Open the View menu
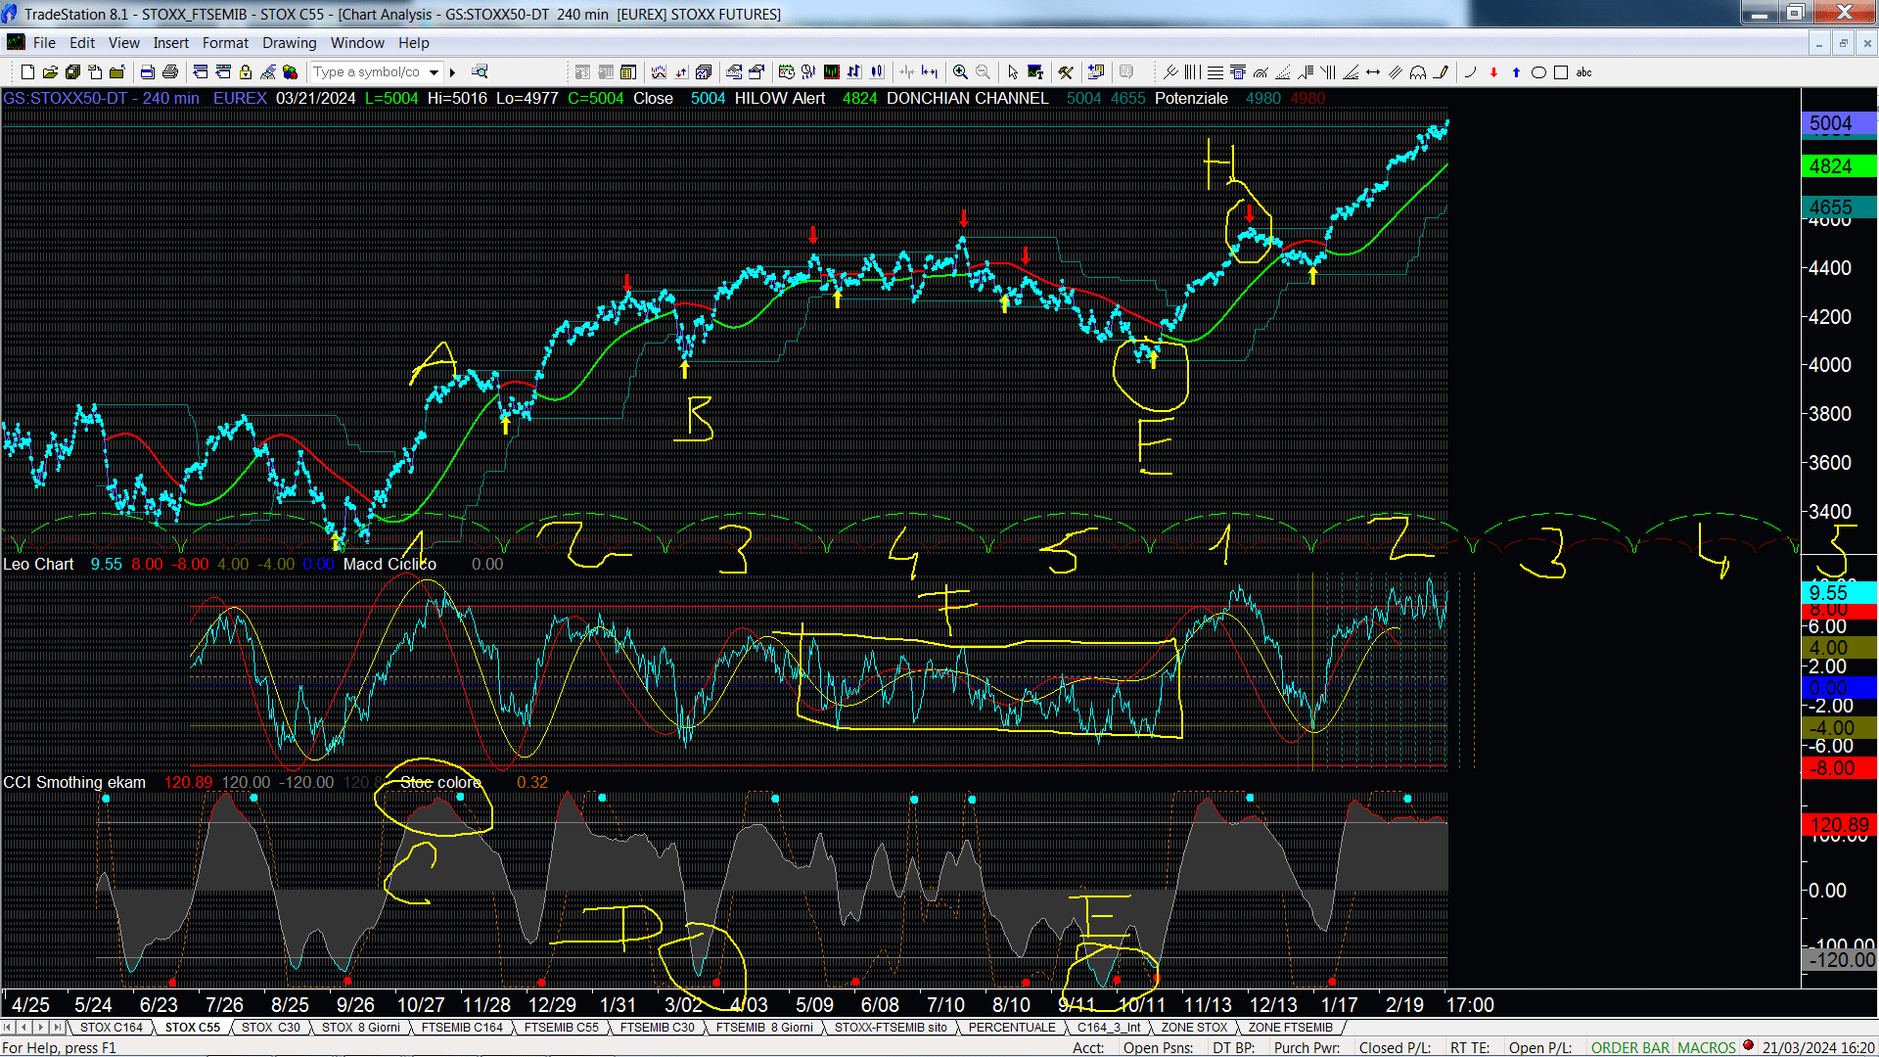Screen dimensions: 1879x1057 pyautogui.click(x=124, y=43)
